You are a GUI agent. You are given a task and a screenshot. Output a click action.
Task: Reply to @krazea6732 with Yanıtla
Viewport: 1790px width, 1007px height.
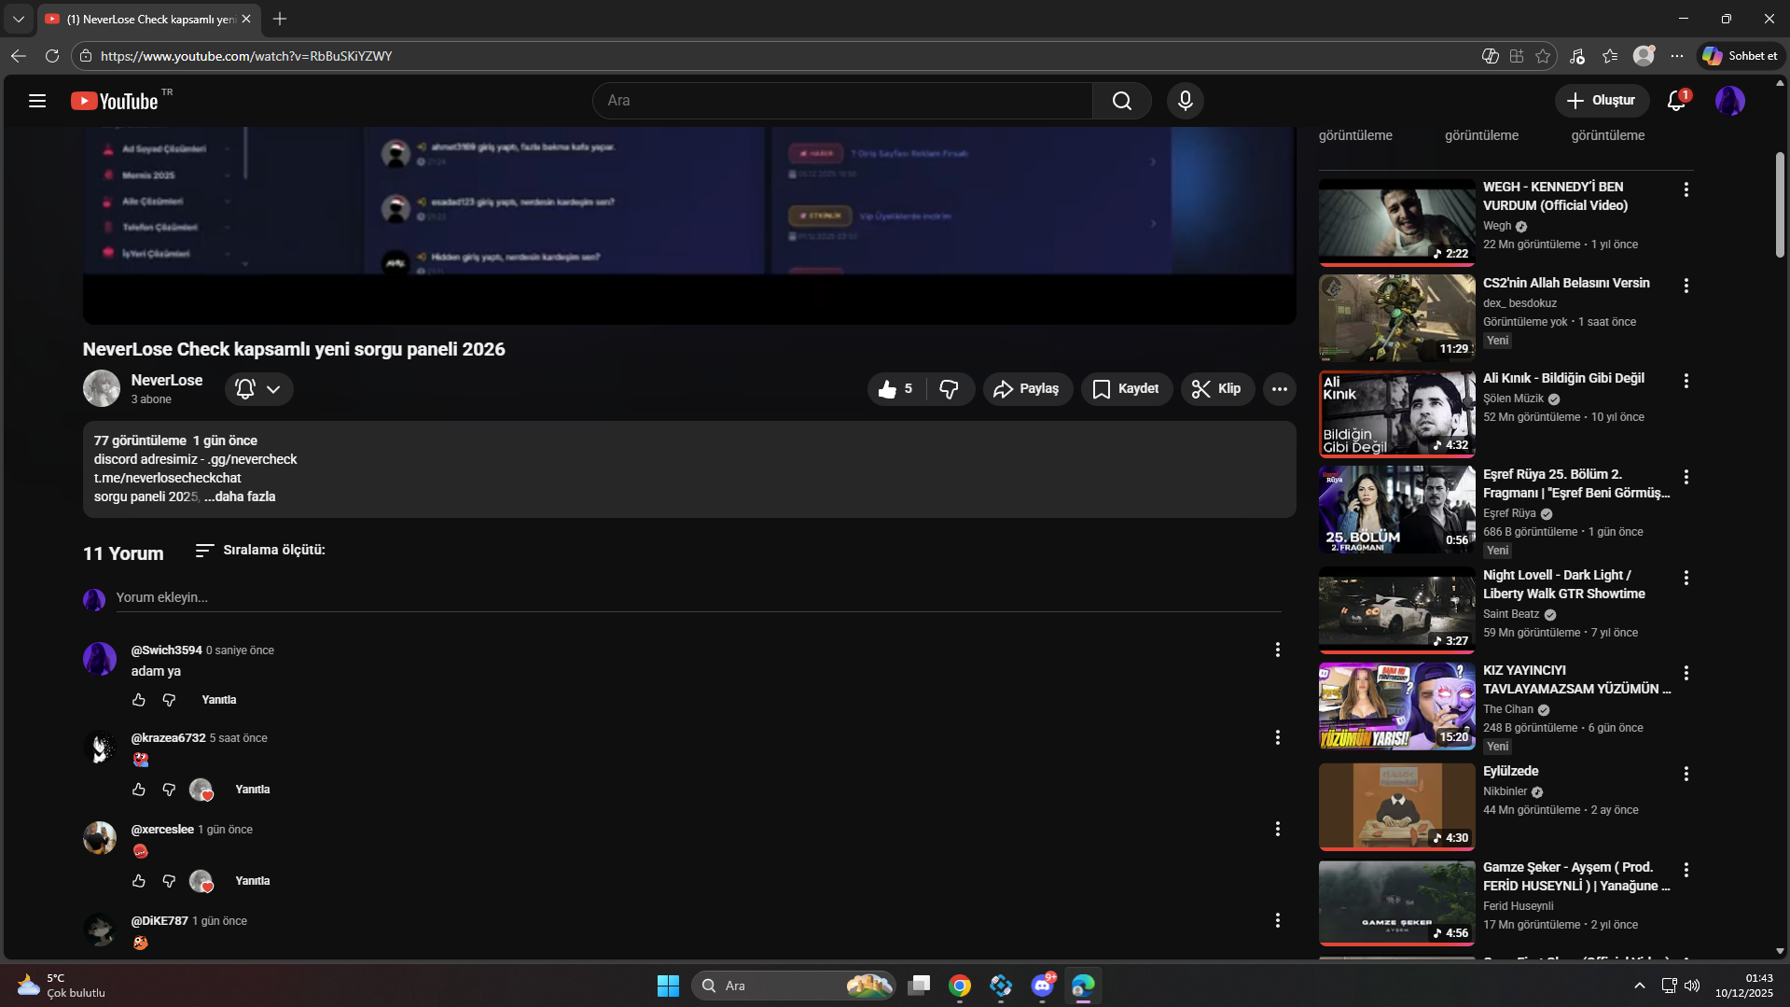point(253,790)
